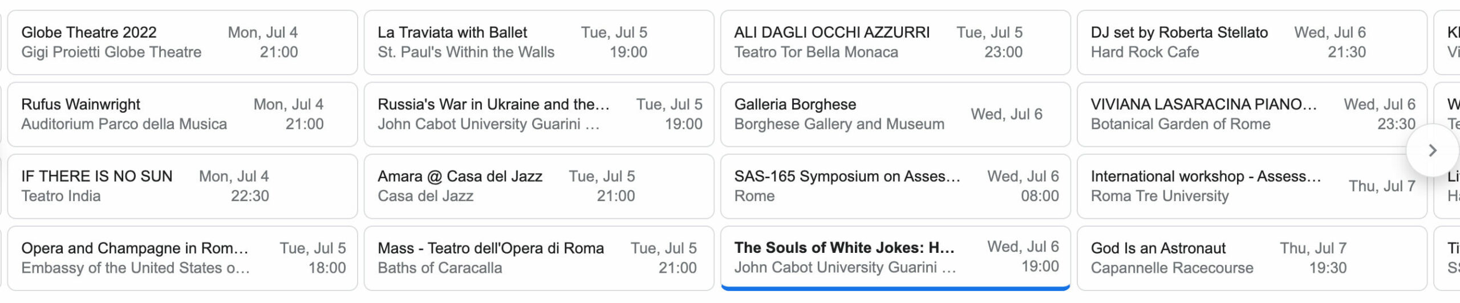The height and width of the screenshot is (303, 1460).
Task: Click the Baths of Caracalla venue text
Action: (x=440, y=268)
